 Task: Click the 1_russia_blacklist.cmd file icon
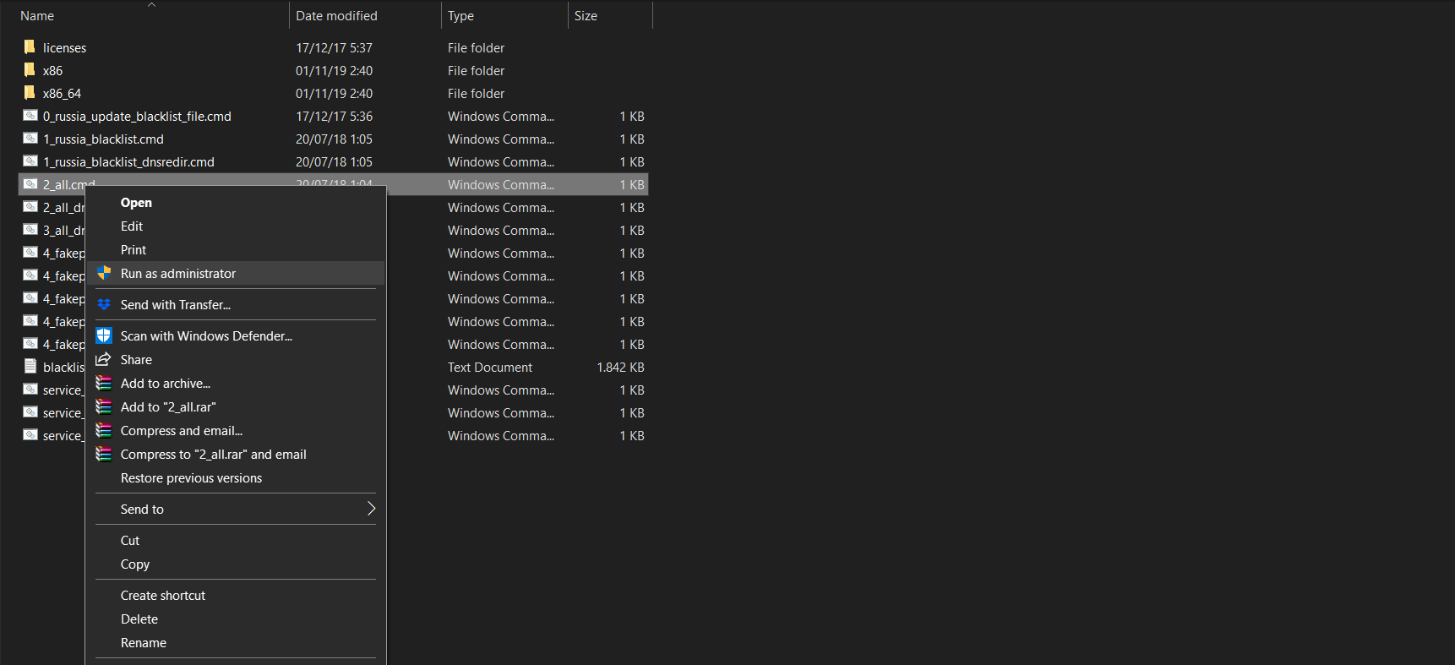(30, 139)
